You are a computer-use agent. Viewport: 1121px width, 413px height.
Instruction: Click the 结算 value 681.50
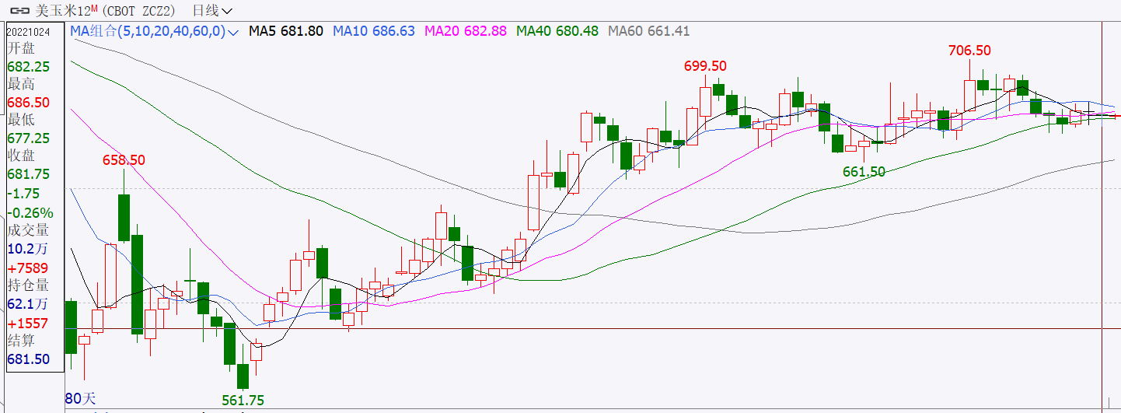tap(29, 359)
